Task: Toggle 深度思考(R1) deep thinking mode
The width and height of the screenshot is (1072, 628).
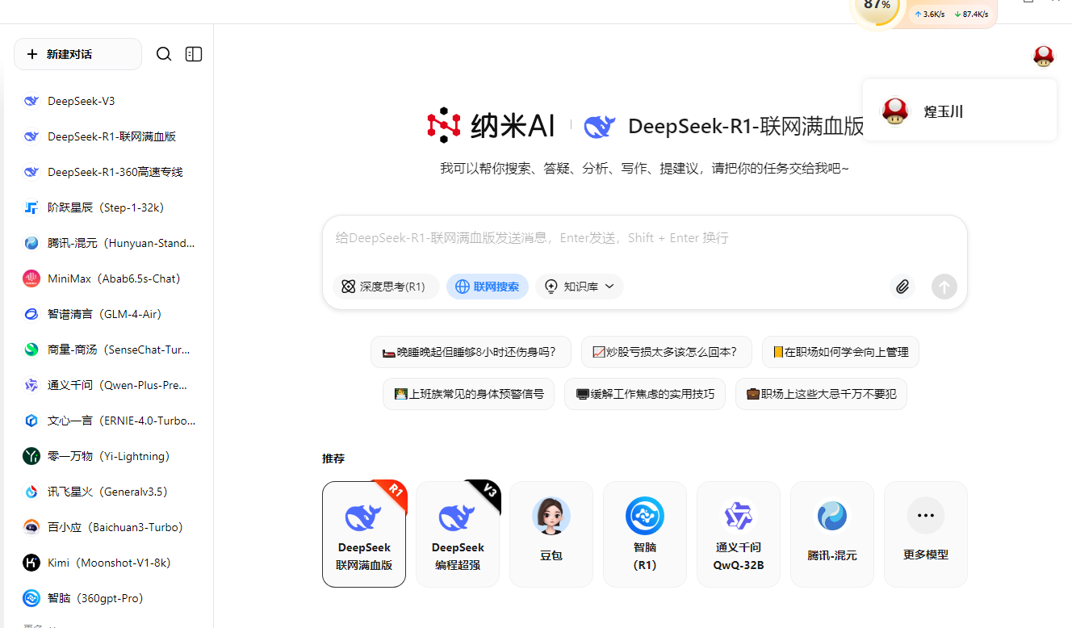Action: point(385,287)
